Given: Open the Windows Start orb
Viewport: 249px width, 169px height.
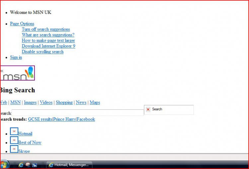Looking at the screenshot, I should pyautogui.click(x=4, y=165).
